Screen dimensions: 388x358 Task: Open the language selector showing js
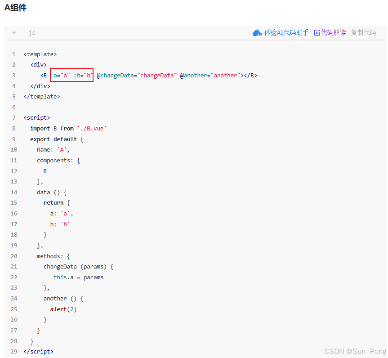(x=31, y=32)
